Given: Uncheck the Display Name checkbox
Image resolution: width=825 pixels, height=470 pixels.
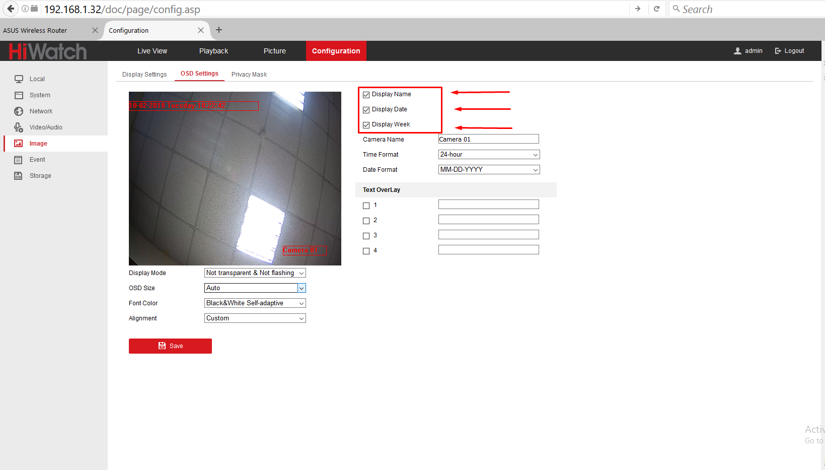Looking at the screenshot, I should (x=366, y=95).
